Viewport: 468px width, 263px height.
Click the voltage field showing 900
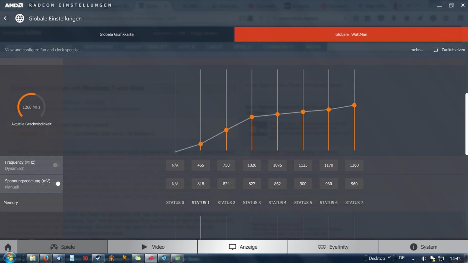(x=303, y=184)
